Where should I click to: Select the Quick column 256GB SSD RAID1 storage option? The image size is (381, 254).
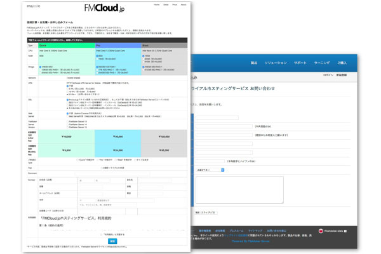click(x=41, y=72)
